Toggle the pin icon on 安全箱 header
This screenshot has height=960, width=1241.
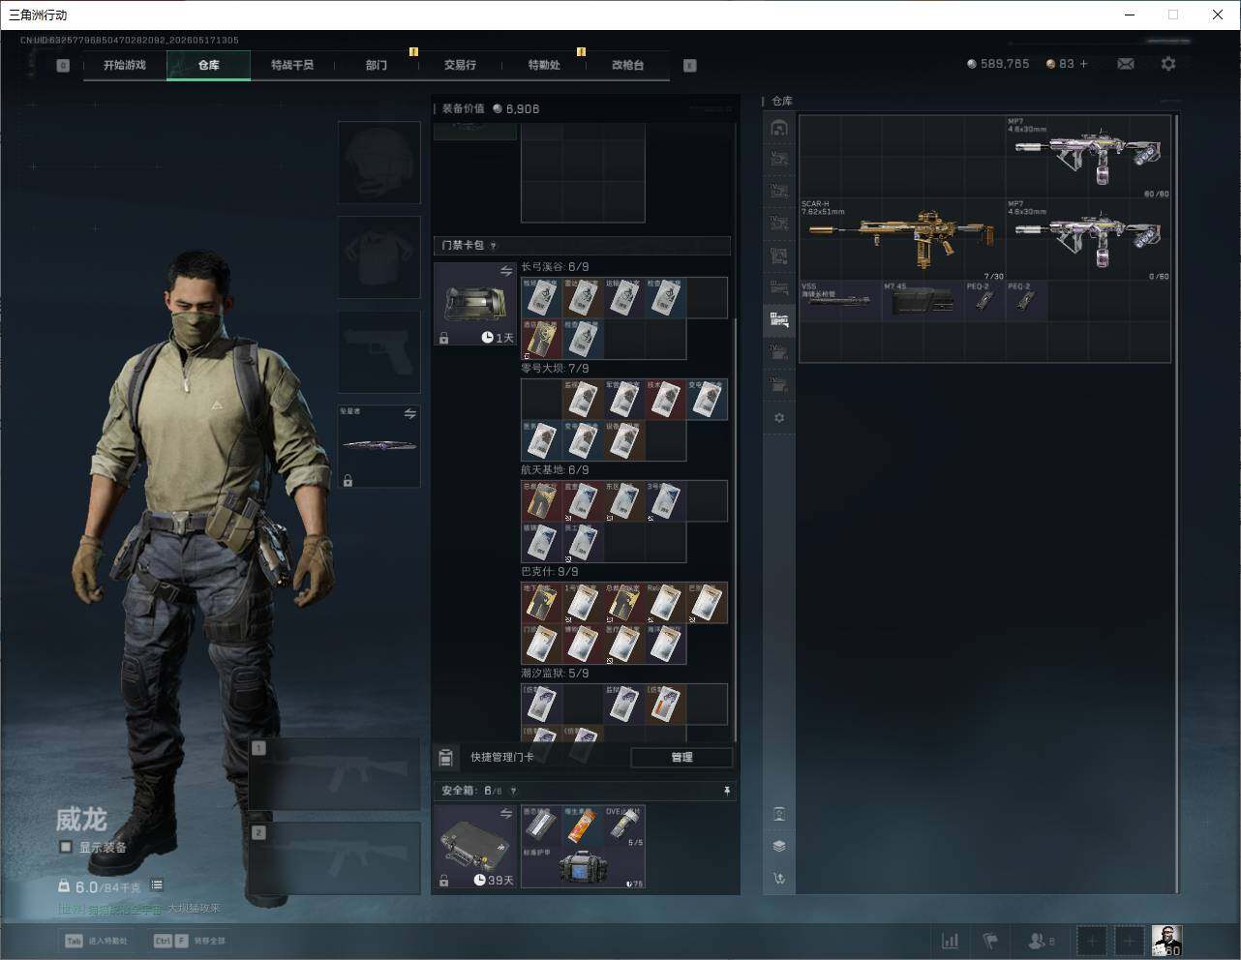point(727,791)
